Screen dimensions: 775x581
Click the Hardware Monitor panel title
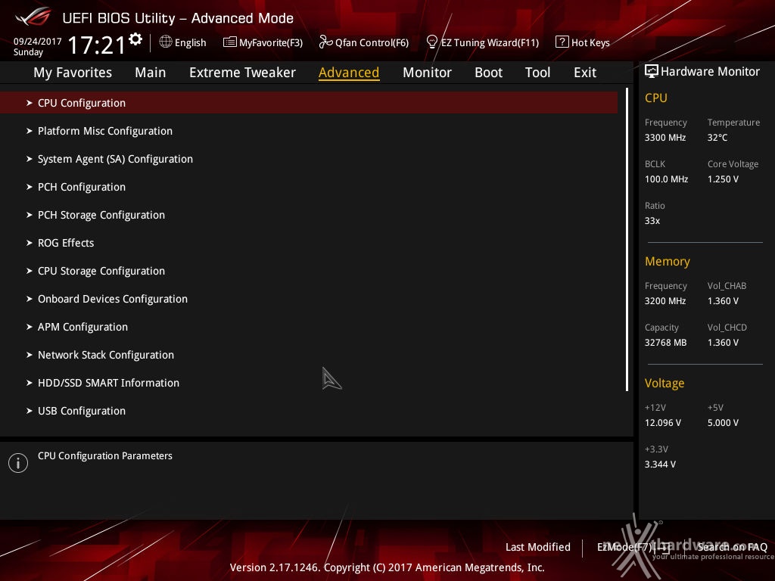point(710,72)
